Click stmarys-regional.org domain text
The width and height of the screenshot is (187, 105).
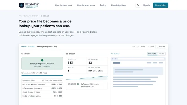point(47,47)
